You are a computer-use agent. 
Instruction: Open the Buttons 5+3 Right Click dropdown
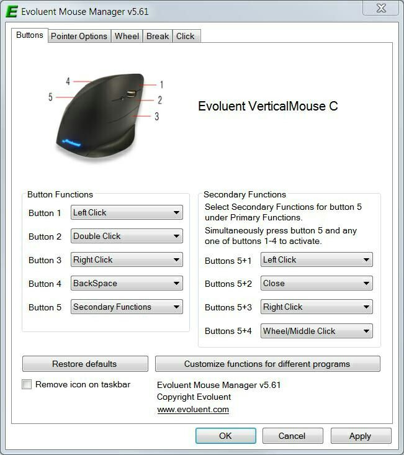tap(316, 307)
